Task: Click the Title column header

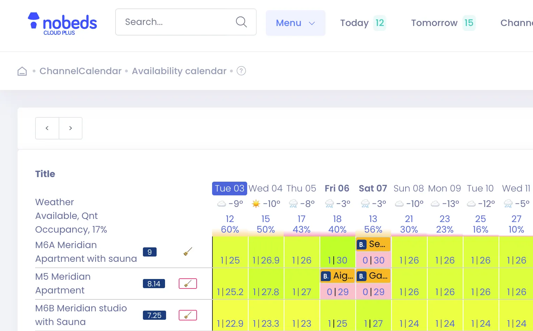Action: [45, 174]
